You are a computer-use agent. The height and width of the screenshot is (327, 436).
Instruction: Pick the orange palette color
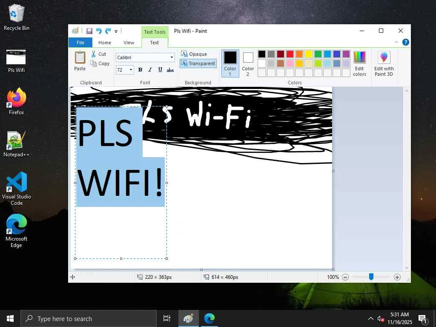[299, 54]
